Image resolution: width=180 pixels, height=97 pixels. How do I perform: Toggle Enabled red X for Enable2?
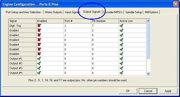[39, 35]
